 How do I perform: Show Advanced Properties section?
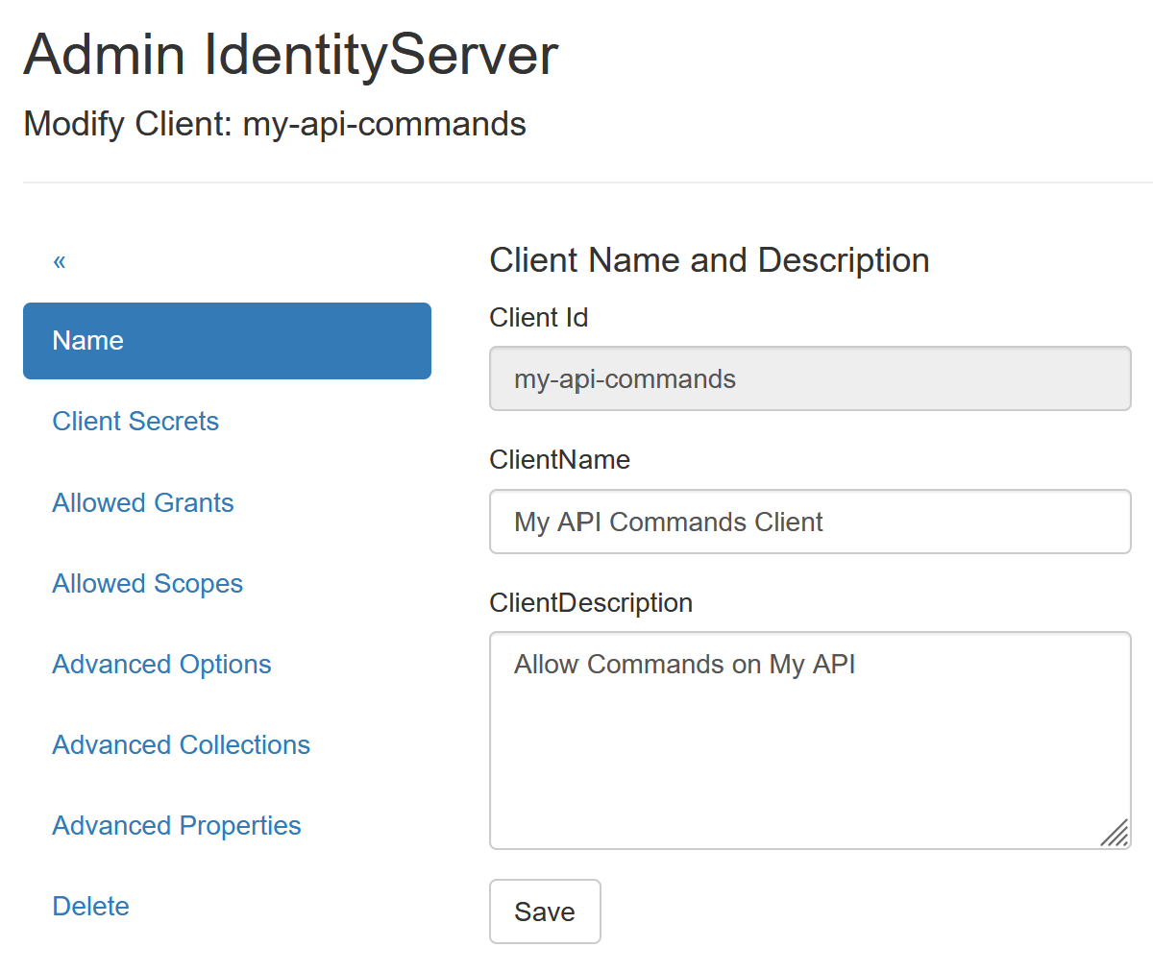(x=177, y=826)
